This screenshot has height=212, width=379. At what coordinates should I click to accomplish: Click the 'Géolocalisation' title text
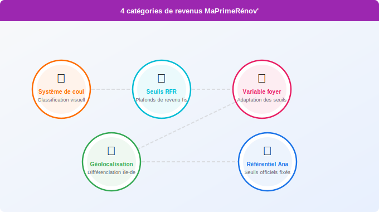pos(111,164)
